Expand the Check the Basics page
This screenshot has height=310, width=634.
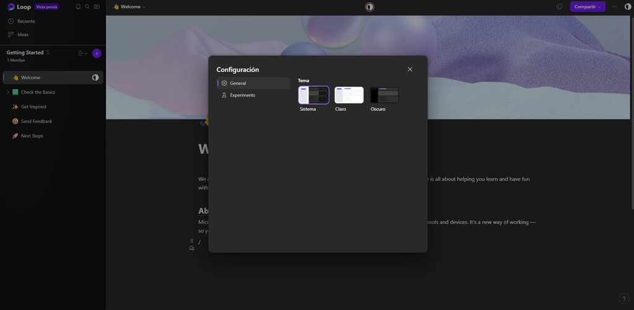point(7,92)
